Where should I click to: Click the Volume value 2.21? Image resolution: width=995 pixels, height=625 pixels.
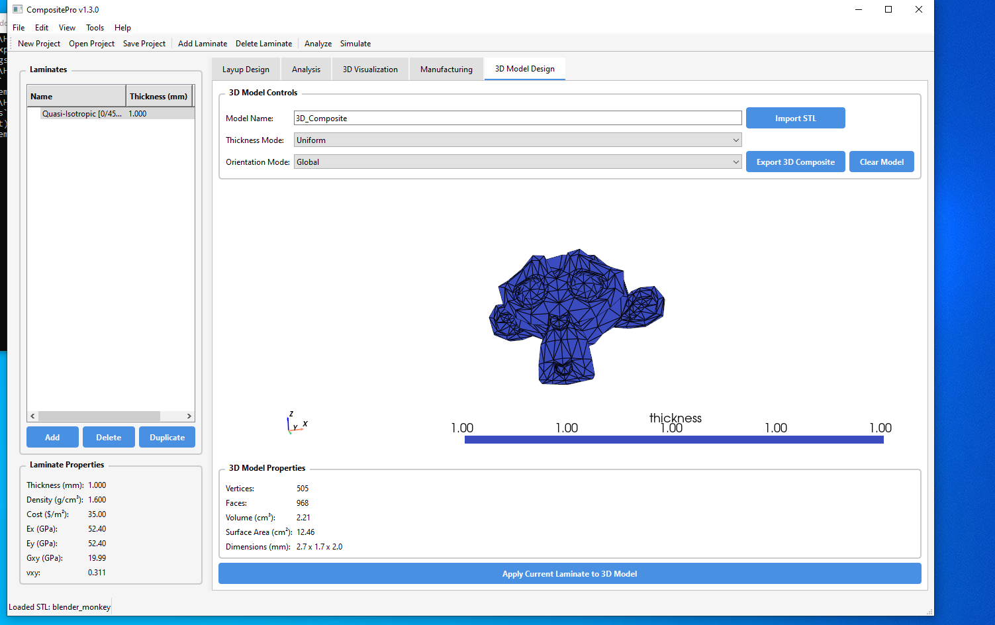[303, 518]
